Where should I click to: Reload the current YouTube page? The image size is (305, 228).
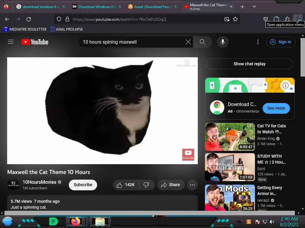(29, 19)
